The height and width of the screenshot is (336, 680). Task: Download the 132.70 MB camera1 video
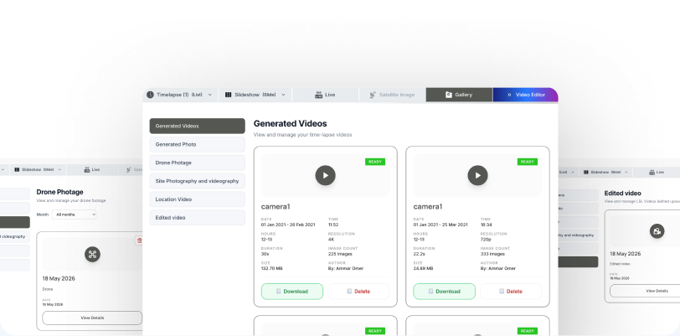(292, 292)
